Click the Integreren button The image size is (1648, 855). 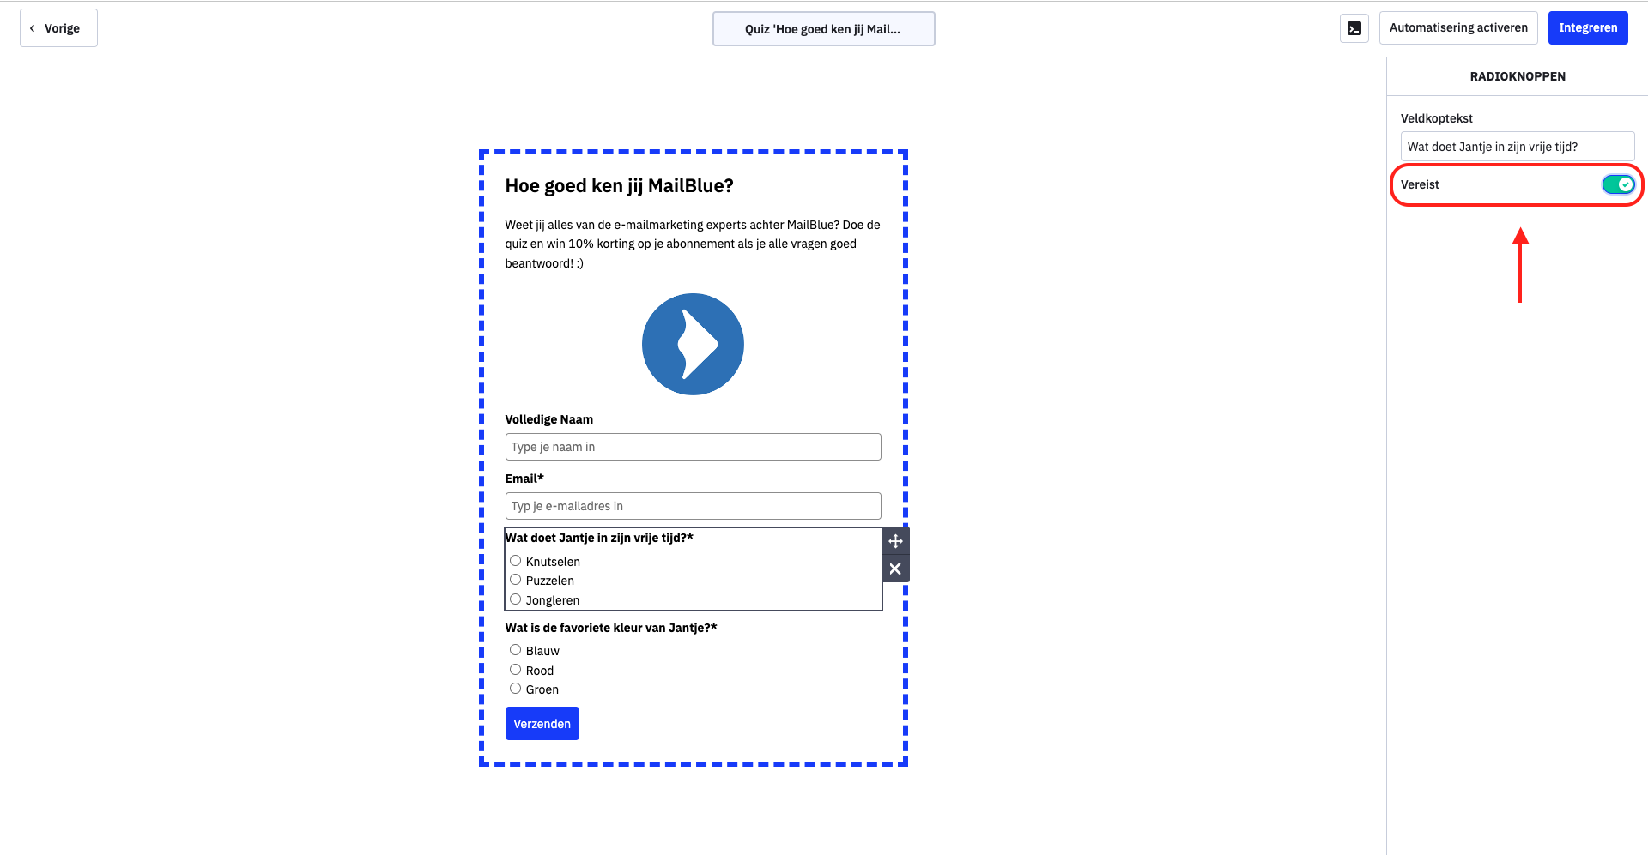click(x=1588, y=28)
